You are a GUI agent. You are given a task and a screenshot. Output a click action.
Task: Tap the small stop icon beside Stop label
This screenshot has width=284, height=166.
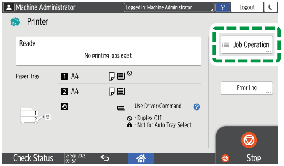coord(225,158)
